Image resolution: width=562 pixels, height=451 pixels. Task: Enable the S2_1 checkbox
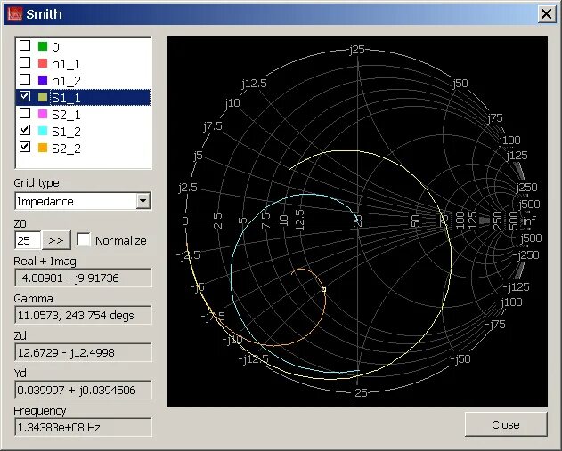point(25,113)
